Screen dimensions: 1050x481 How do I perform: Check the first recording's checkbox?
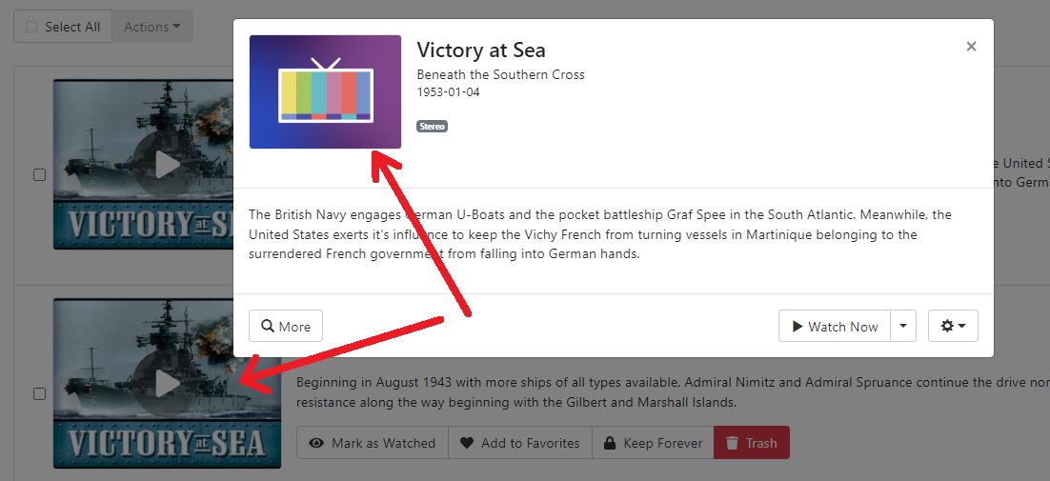pyautogui.click(x=40, y=175)
